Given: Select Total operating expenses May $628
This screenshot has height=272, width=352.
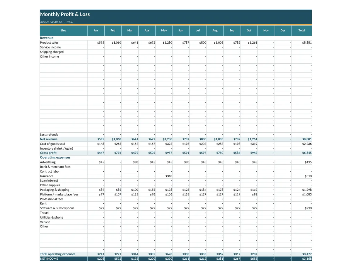Looking at the screenshot, I should click(169, 254).
